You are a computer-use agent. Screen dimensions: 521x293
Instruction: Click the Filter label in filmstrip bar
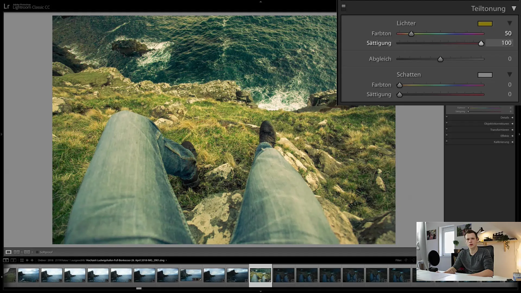point(398,260)
